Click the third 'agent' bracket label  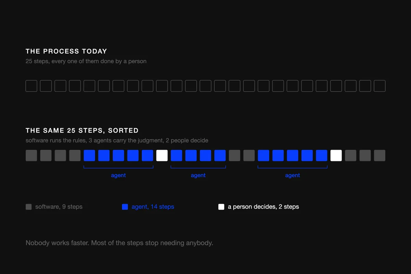pos(292,175)
